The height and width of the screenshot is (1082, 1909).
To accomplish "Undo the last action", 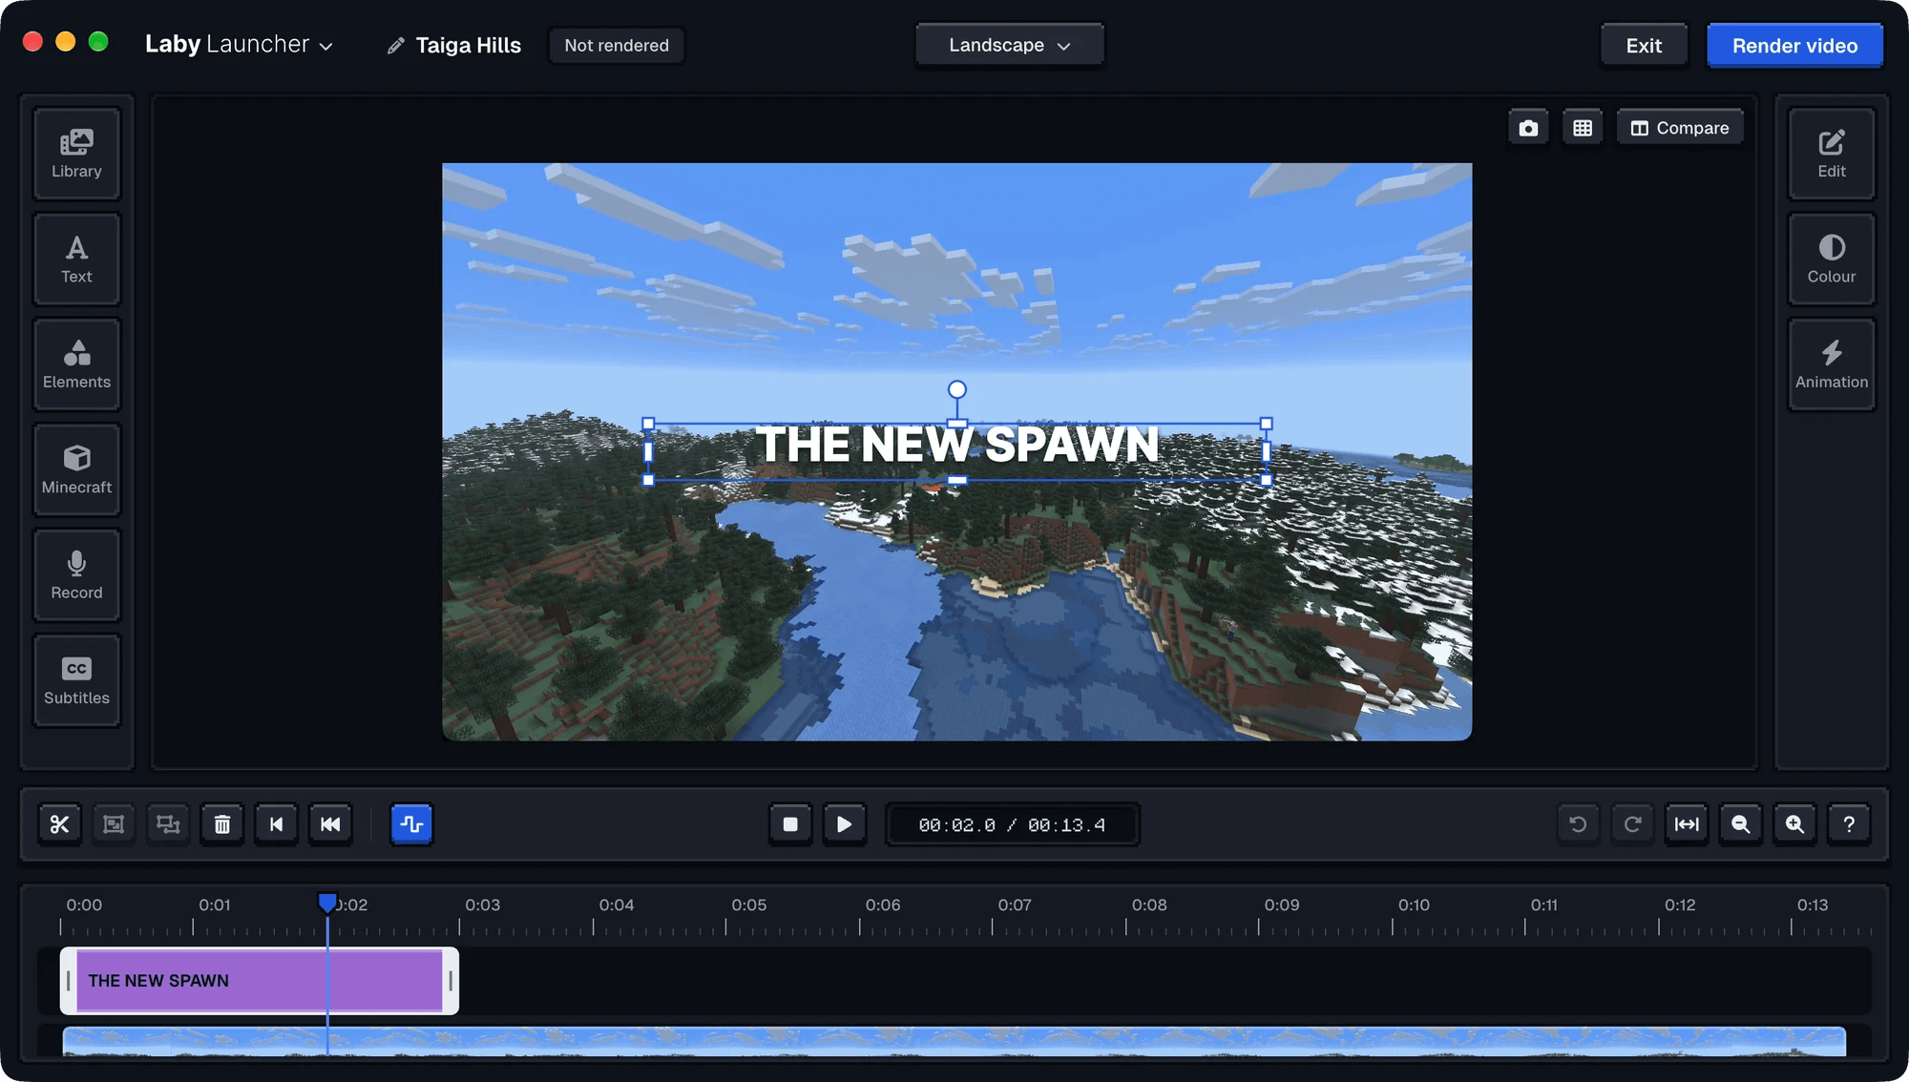I will point(1578,824).
